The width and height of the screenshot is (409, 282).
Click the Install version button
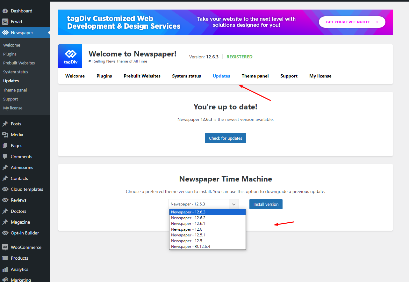click(266, 204)
